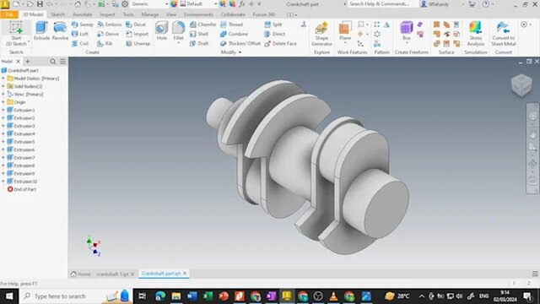The width and height of the screenshot is (540, 304).
Task: Choose the Sweep tool
Action: point(83,24)
